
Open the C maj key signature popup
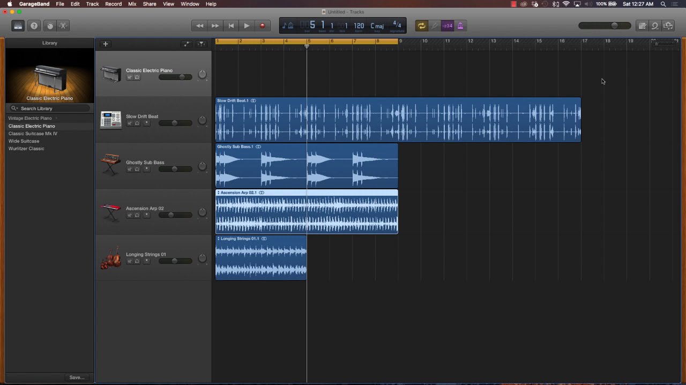tap(377, 26)
